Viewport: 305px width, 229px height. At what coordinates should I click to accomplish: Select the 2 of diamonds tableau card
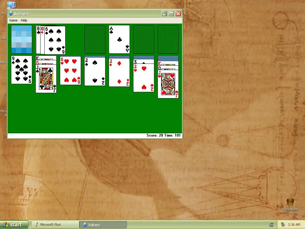click(119, 72)
